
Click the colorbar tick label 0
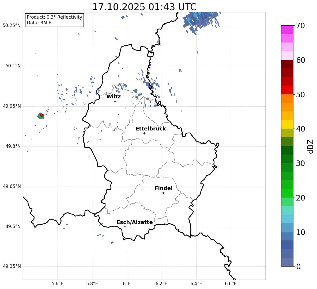(299, 266)
